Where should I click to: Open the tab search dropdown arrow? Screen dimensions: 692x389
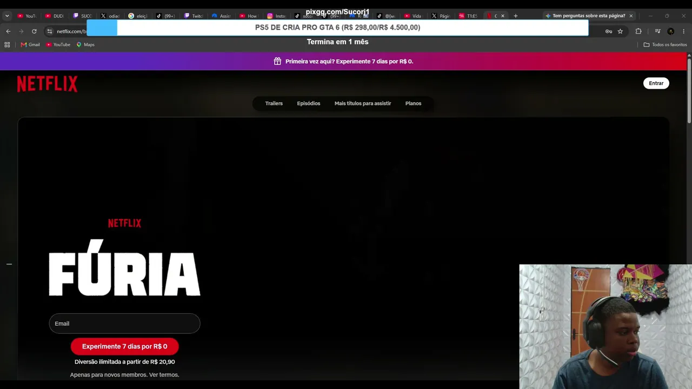7,16
